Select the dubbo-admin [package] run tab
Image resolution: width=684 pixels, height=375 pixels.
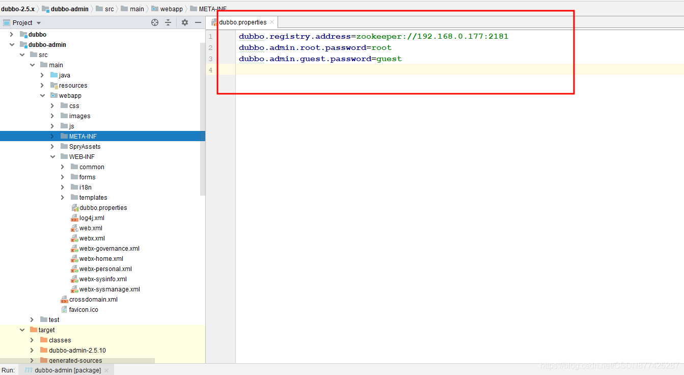click(67, 370)
